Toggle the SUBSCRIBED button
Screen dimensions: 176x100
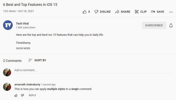[154, 25]
